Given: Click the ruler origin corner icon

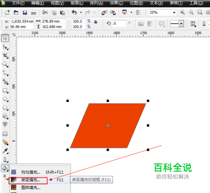Looking at the screenshot, I should [x=14, y=35].
